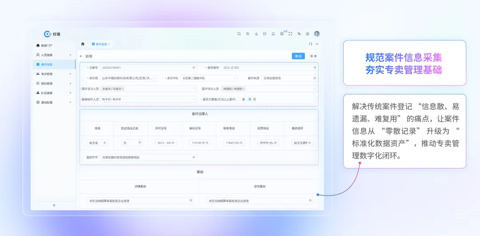Image resolution: width=480 pixels, height=236 pixels.
Task: Expand the 人员画像 sidebar menu
Action: click(54, 55)
